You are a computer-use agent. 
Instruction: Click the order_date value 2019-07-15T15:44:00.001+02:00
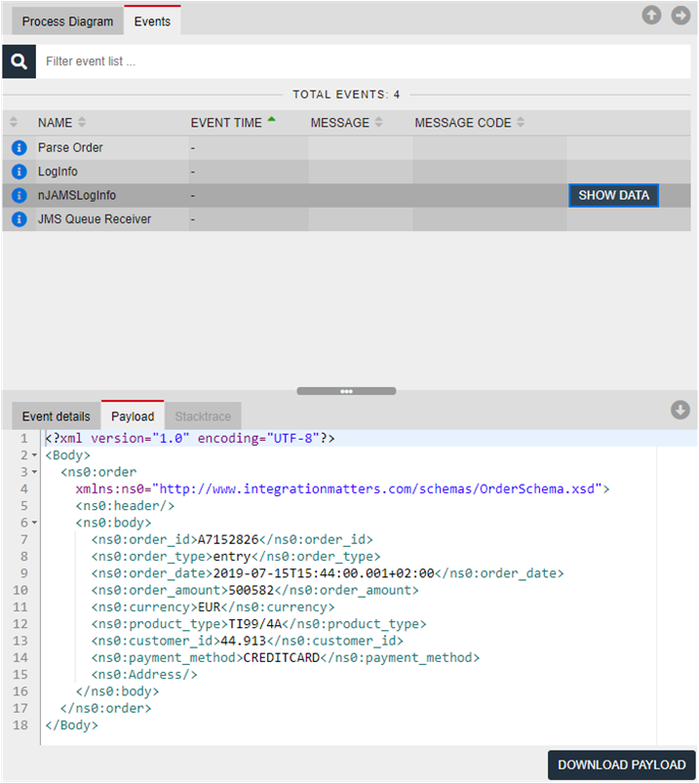pos(324,573)
